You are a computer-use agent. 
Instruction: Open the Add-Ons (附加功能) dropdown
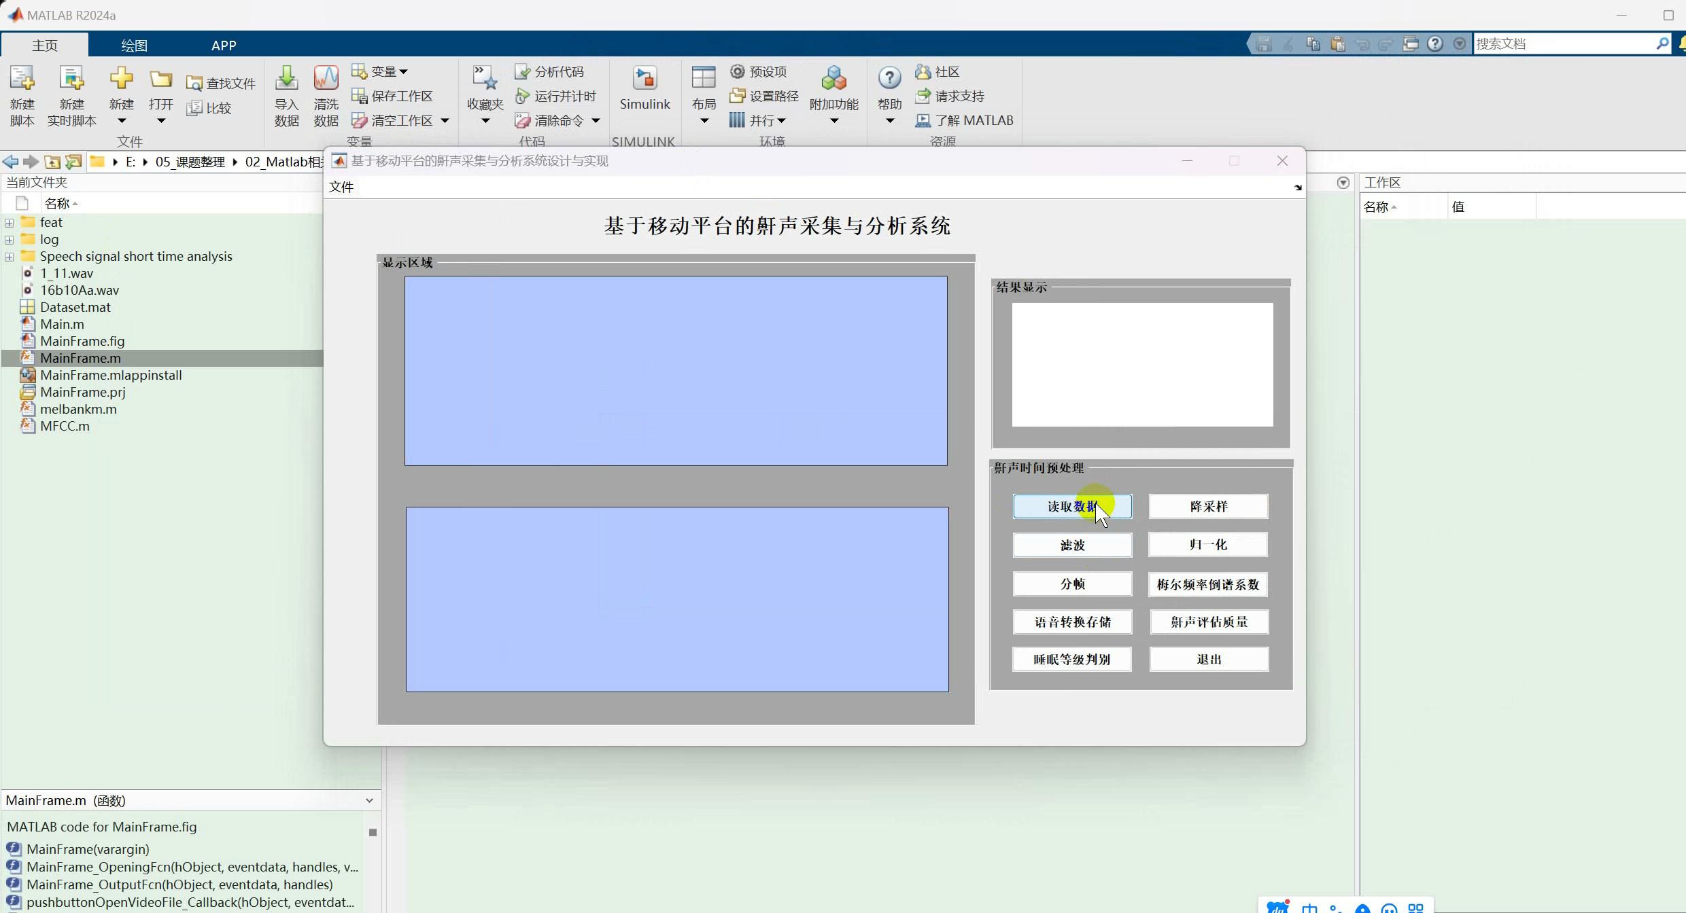(833, 121)
